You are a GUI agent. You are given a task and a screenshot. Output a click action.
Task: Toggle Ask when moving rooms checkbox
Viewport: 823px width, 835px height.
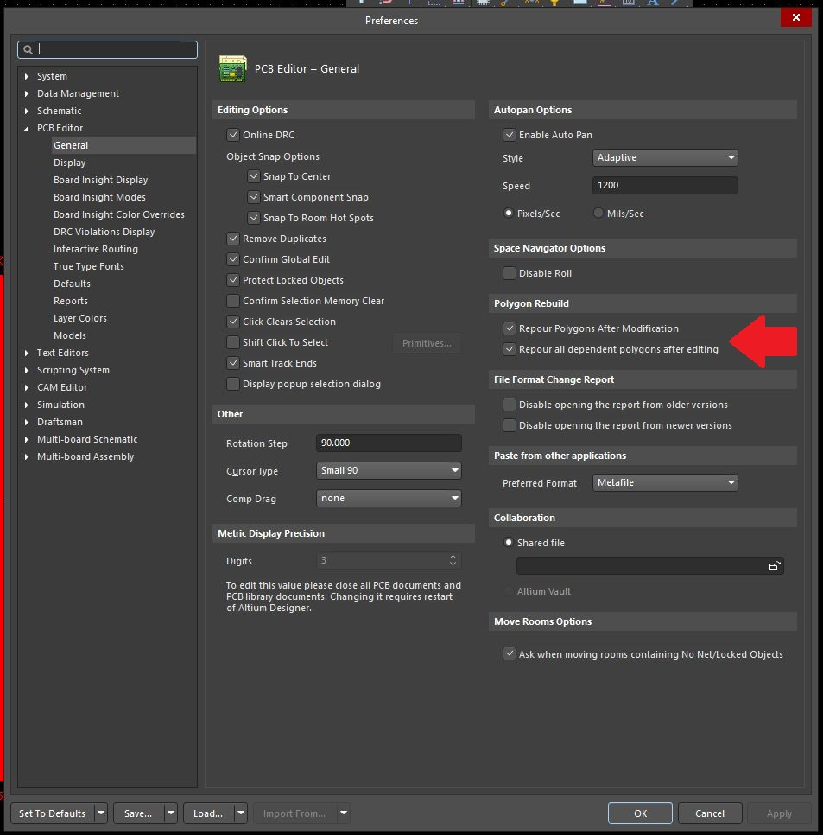tap(510, 653)
